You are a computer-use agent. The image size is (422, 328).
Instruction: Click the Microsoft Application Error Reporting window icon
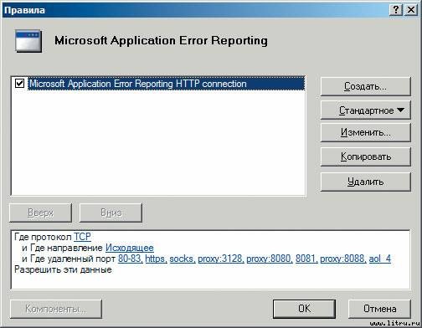[x=28, y=41]
